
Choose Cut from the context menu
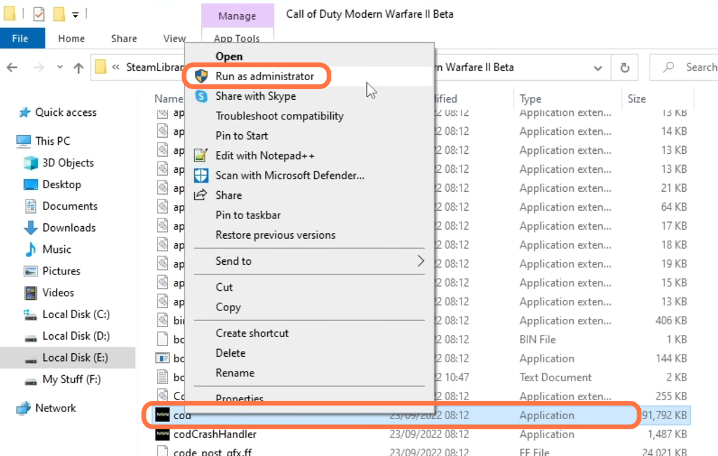tap(224, 287)
